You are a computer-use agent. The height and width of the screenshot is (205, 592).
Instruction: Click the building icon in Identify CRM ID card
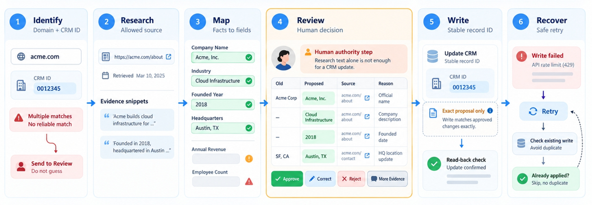coord(21,85)
